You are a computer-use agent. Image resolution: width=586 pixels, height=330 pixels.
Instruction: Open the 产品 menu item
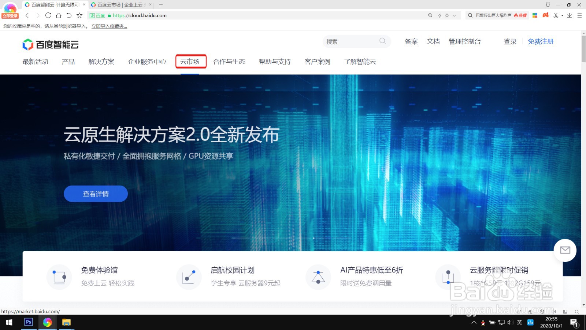[x=68, y=62]
